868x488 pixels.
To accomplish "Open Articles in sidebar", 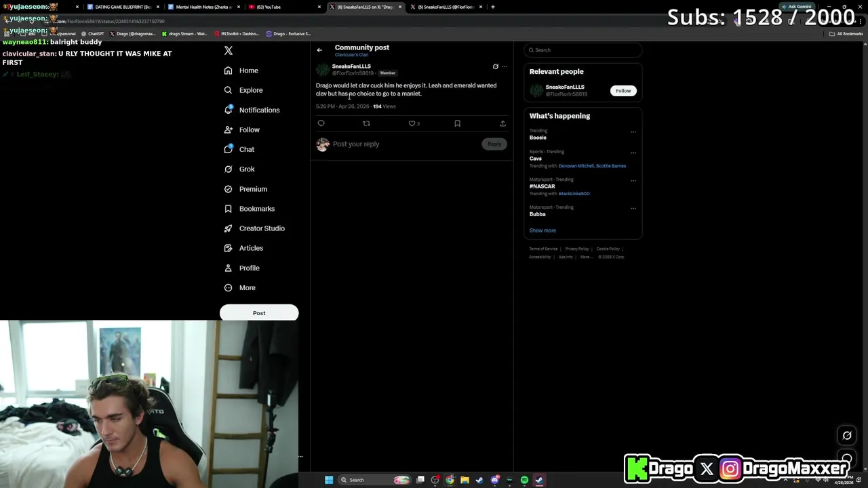I will click(x=243, y=248).
